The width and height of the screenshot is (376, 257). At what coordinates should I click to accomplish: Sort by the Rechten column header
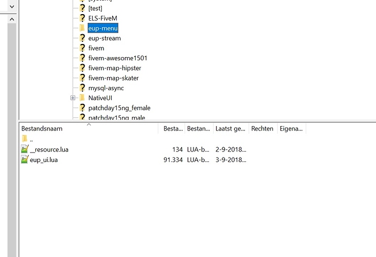[263, 129]
